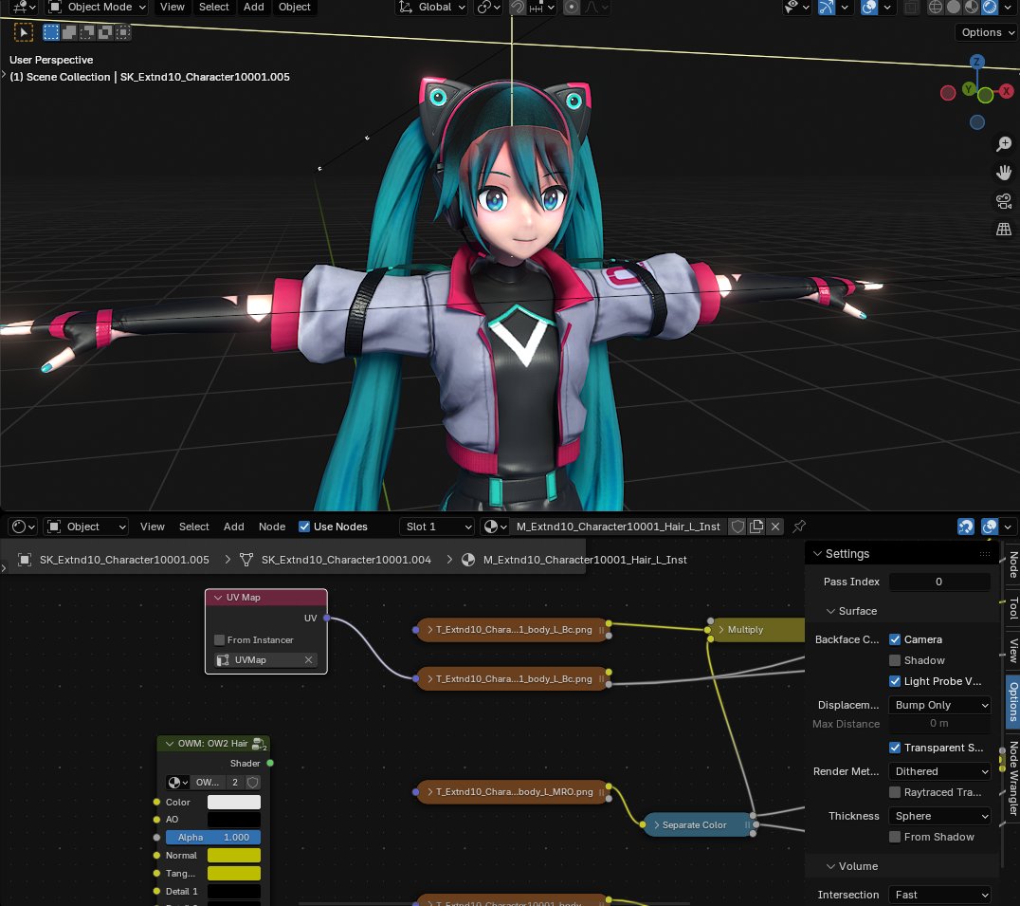Image resolution: width=1020 pixels, height=906 pixels.
Task: Adjust the Alpha slider on the OW2 Hair node
Action: [212, 837]
